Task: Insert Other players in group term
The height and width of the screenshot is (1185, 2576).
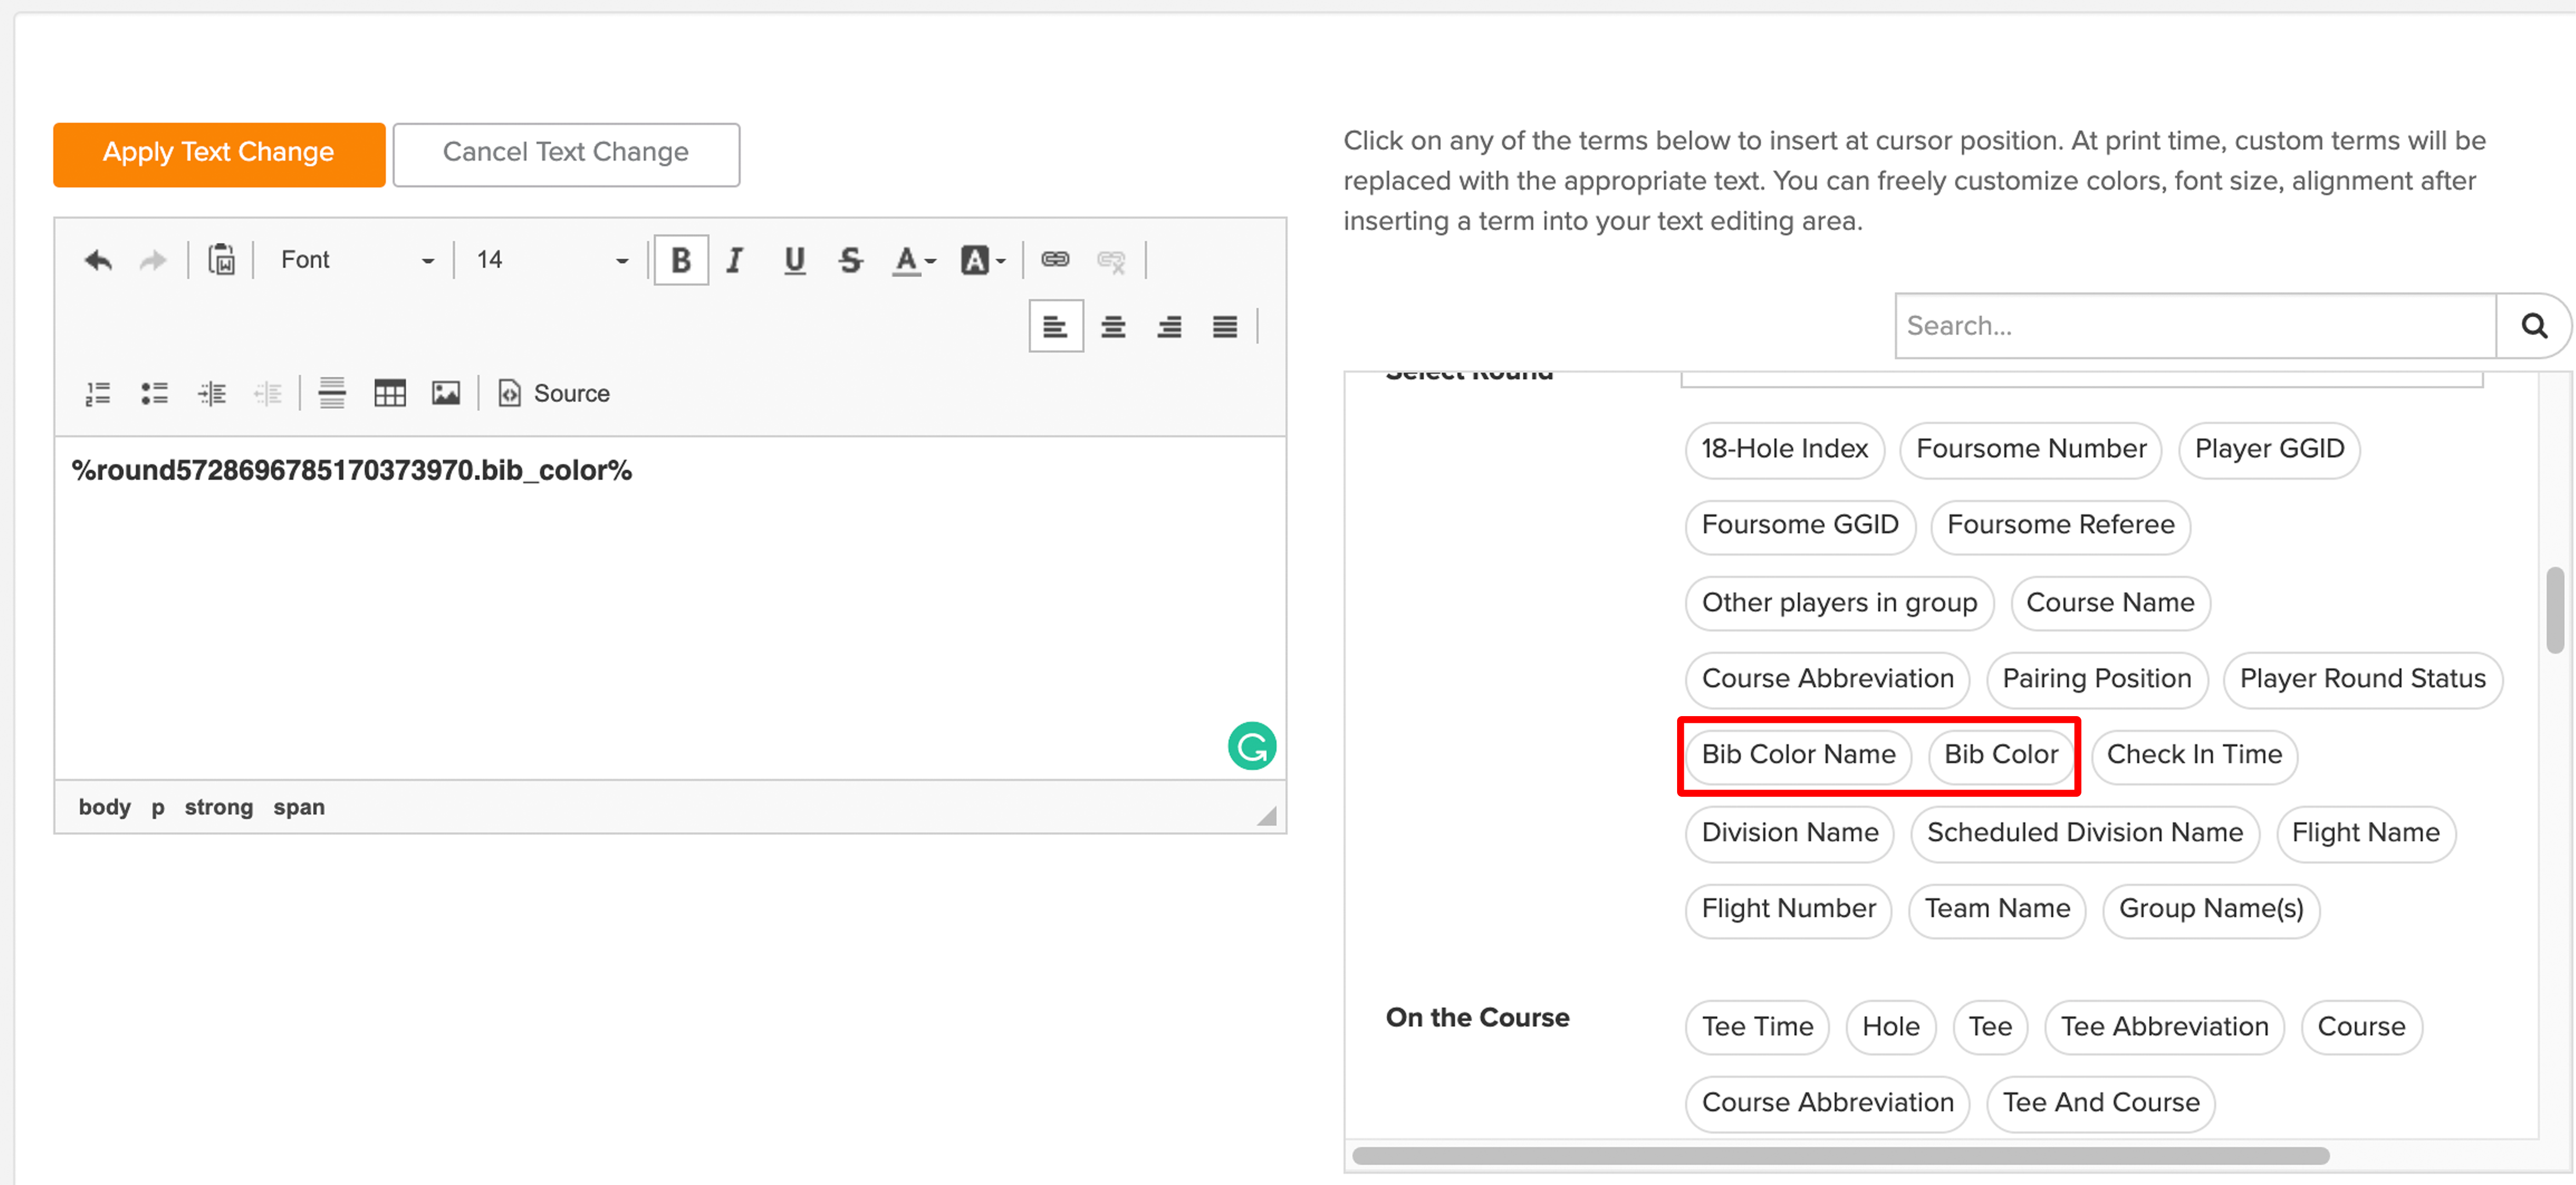Action: coord(1839,603)
